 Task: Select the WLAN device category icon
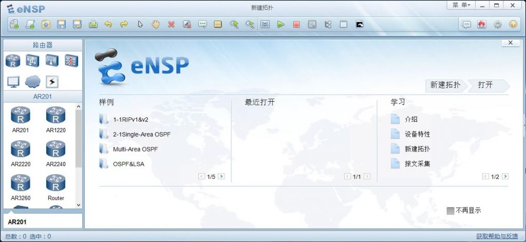click(x=52, y=61)
